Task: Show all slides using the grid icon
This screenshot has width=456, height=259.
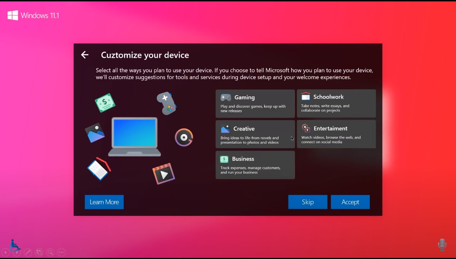Action: click(39, 252)
